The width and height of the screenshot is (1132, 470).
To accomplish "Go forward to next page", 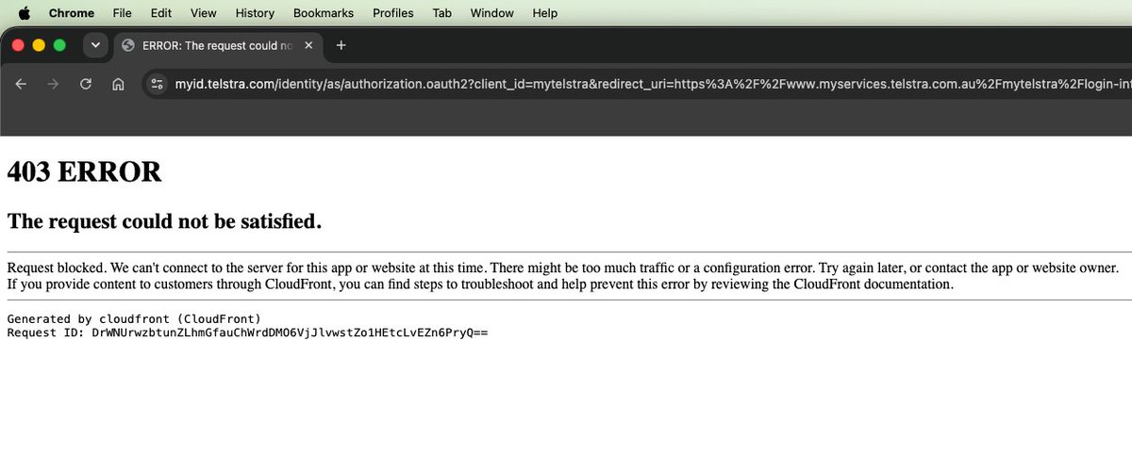I will click(x=53, y=84).
